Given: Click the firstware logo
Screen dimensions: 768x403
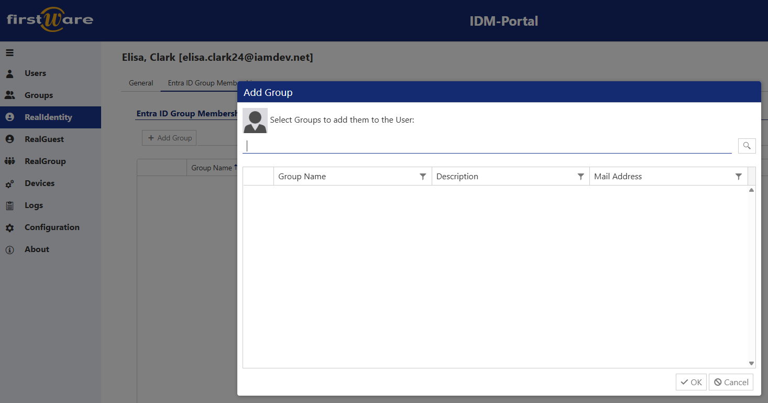Looking at the screenshot, I should coord(50,20).
